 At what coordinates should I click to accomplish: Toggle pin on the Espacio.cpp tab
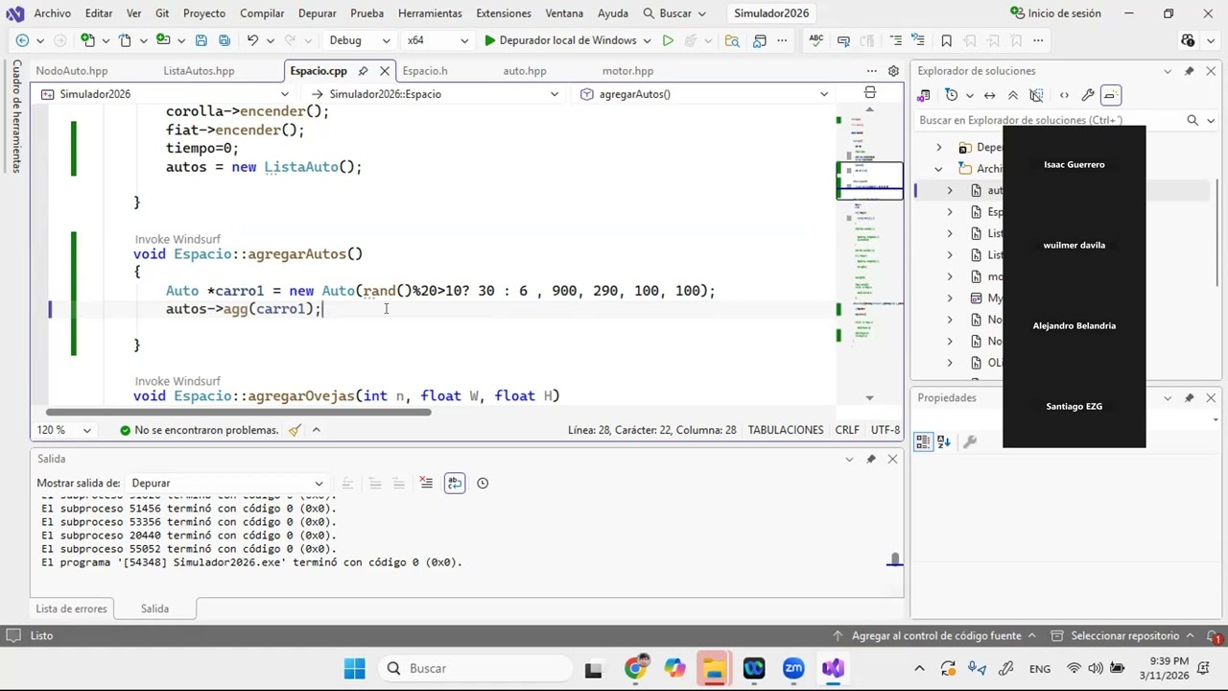coord(363,71)
